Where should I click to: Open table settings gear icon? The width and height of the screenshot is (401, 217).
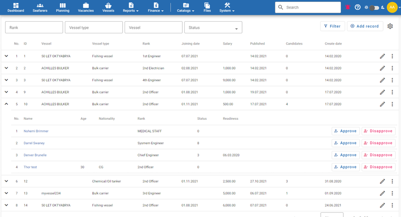point(390,26)
